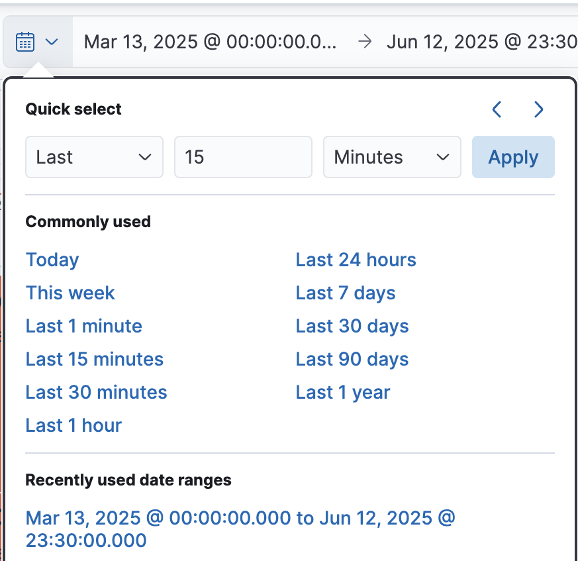Open the Last tense dropdown

(95, 157)
